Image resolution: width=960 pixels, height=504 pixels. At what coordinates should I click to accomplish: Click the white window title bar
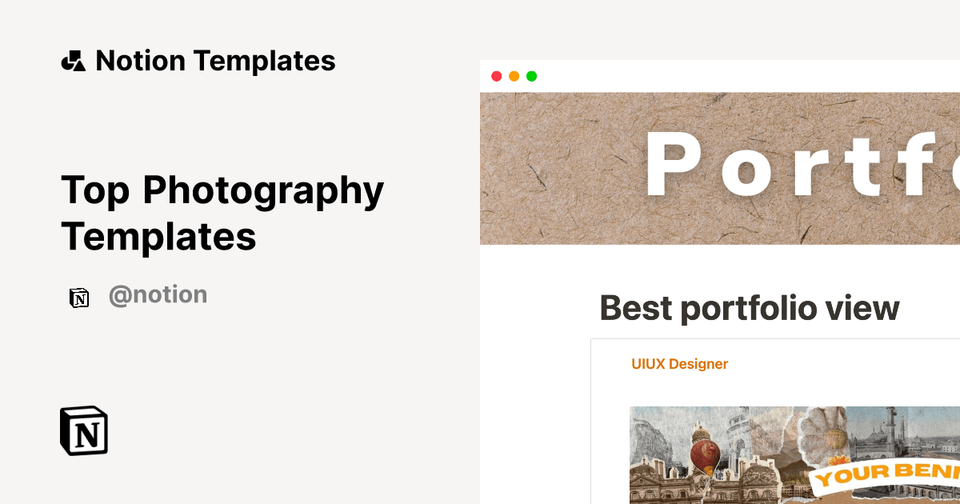click(720, 77)
